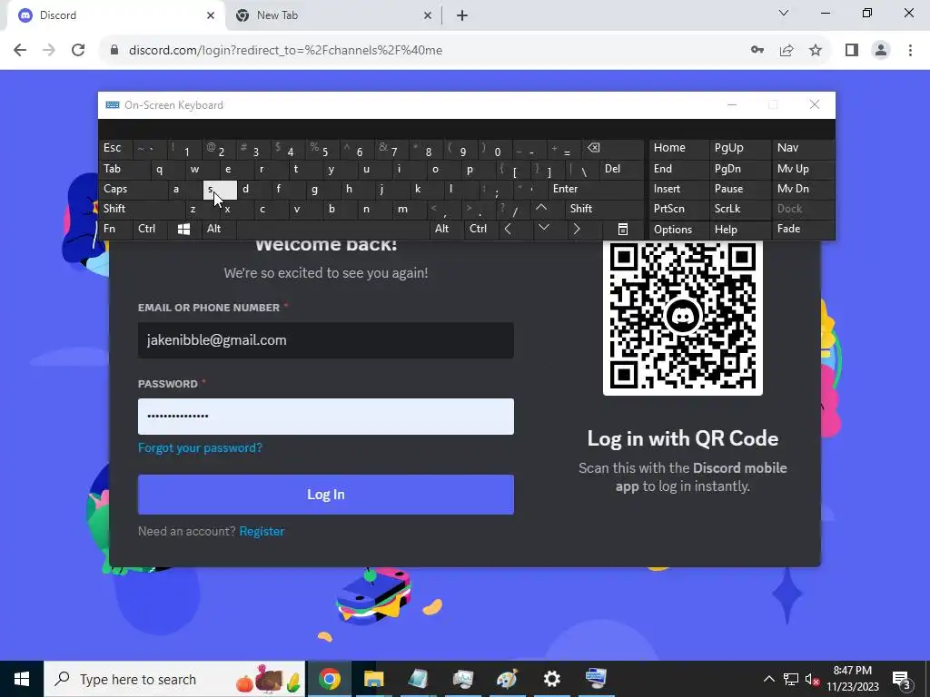930x697 pixels.
Task: Click the taskbar search box
Action: [174, 679]
